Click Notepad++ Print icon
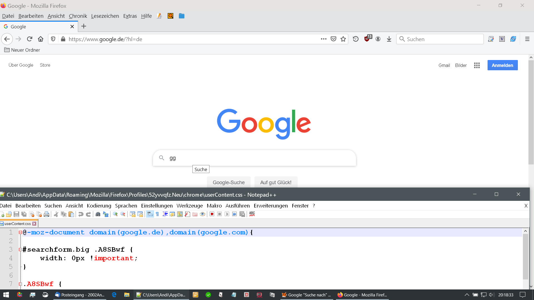This screenshot has width=534, height=300. coord(46,214)
